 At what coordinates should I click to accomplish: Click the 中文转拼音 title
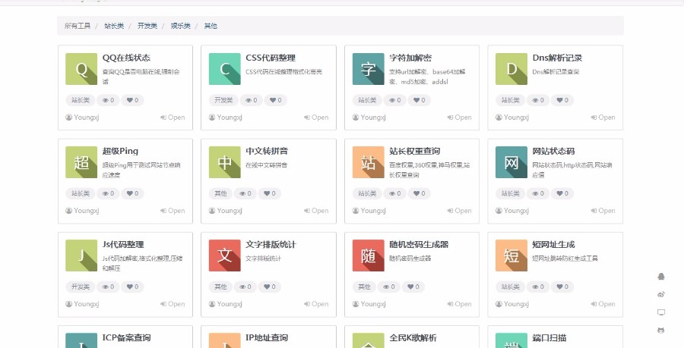coord(267,151)
